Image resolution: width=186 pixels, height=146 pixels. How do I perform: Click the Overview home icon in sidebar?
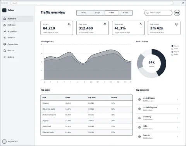(x=5, y=19)
